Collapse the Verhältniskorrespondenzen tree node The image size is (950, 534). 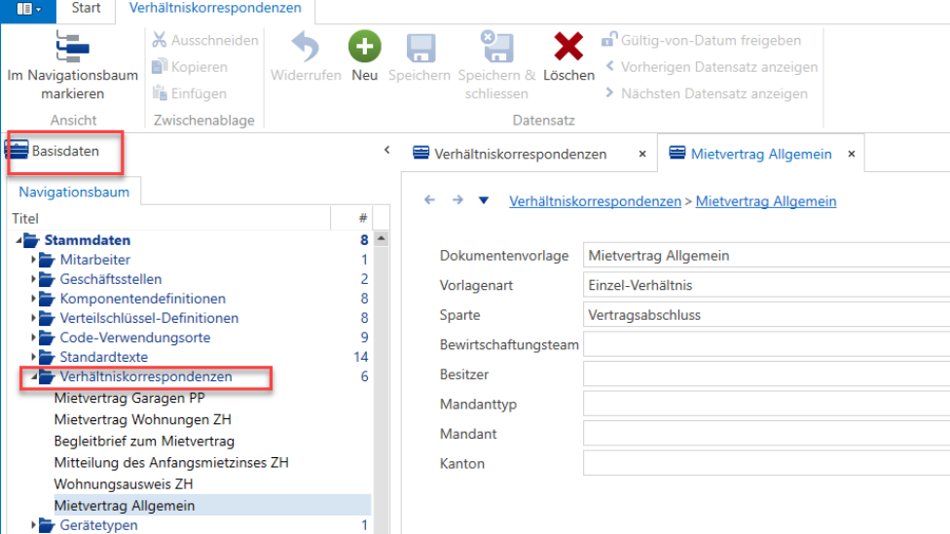(x=34, y=376)
